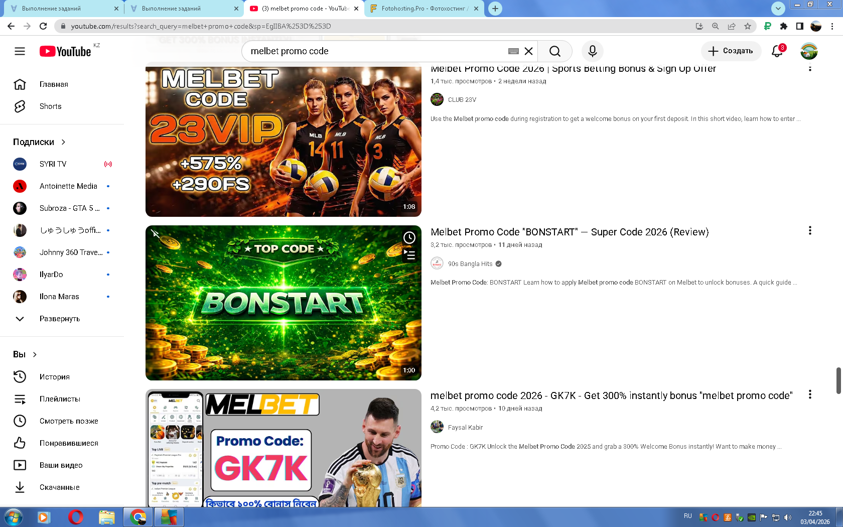Open Windows Explorer from the taskbar
The image size is (843, 527).
tap(107, 517)
